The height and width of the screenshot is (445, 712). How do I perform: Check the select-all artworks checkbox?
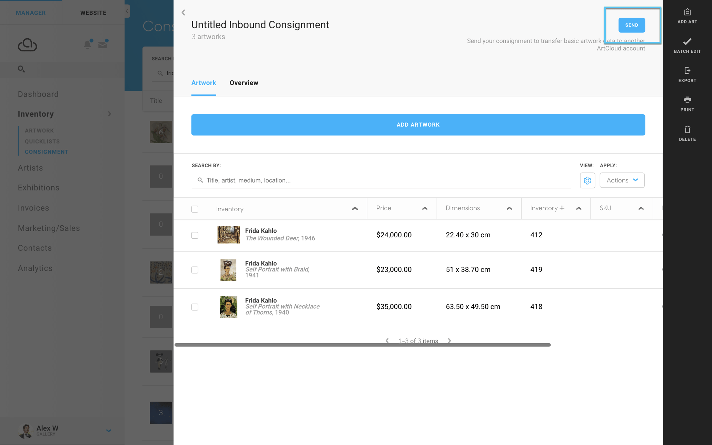[195, 209]
